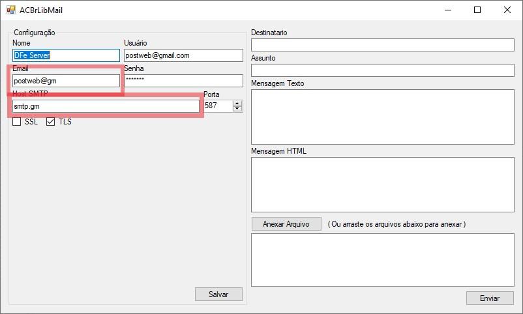Click the attachments drop area below Anexar Arquivo

[383, 260]
